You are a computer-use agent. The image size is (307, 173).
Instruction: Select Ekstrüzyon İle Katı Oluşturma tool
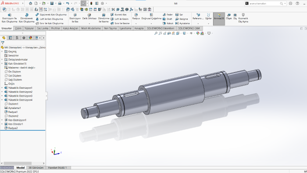[x=9, y=18]
